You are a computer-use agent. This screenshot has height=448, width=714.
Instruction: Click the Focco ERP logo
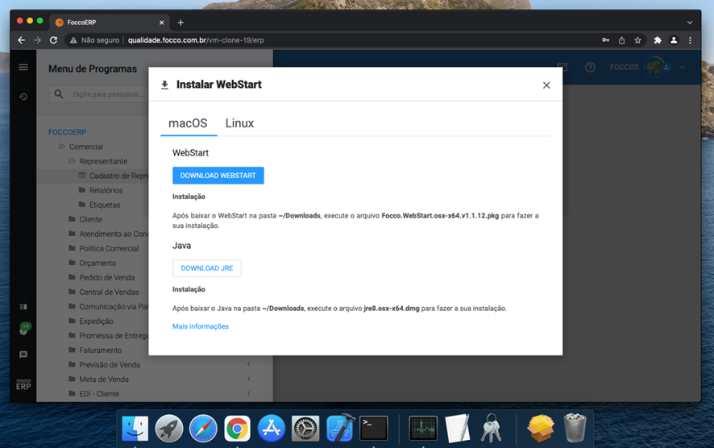[x=23, y=384]
